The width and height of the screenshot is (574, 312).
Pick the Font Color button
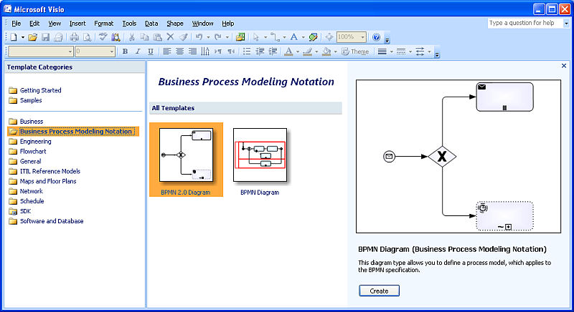pyautogui.click(x=289, y=52)
